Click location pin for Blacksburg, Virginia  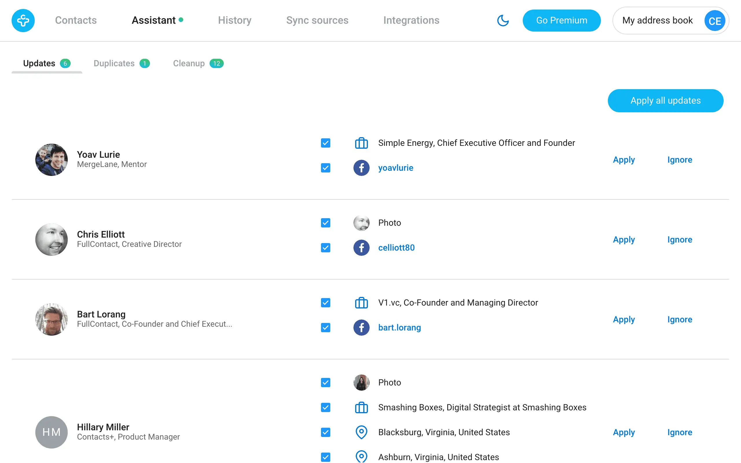(x=361, y=432)
